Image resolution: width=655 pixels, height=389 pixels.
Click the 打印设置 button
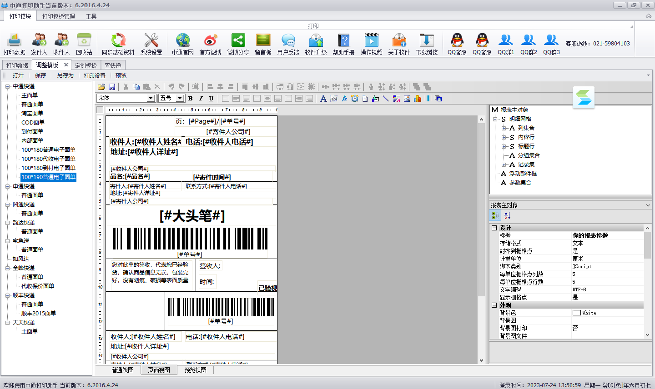pyautogui.click(x=95, y=75)
